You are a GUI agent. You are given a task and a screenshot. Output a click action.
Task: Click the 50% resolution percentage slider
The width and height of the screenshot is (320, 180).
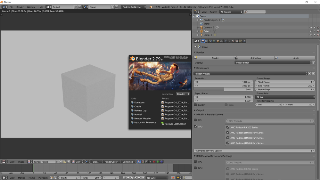click(x=224, y=89)
